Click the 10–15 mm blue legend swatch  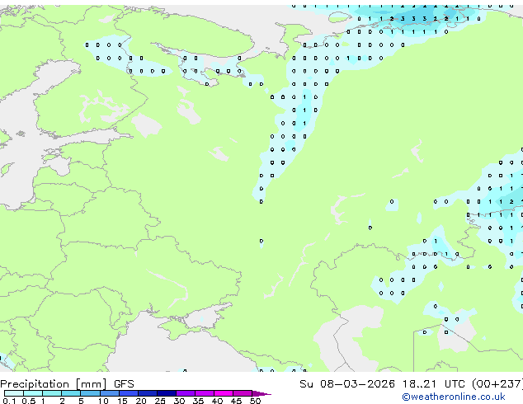pos(110,393)
